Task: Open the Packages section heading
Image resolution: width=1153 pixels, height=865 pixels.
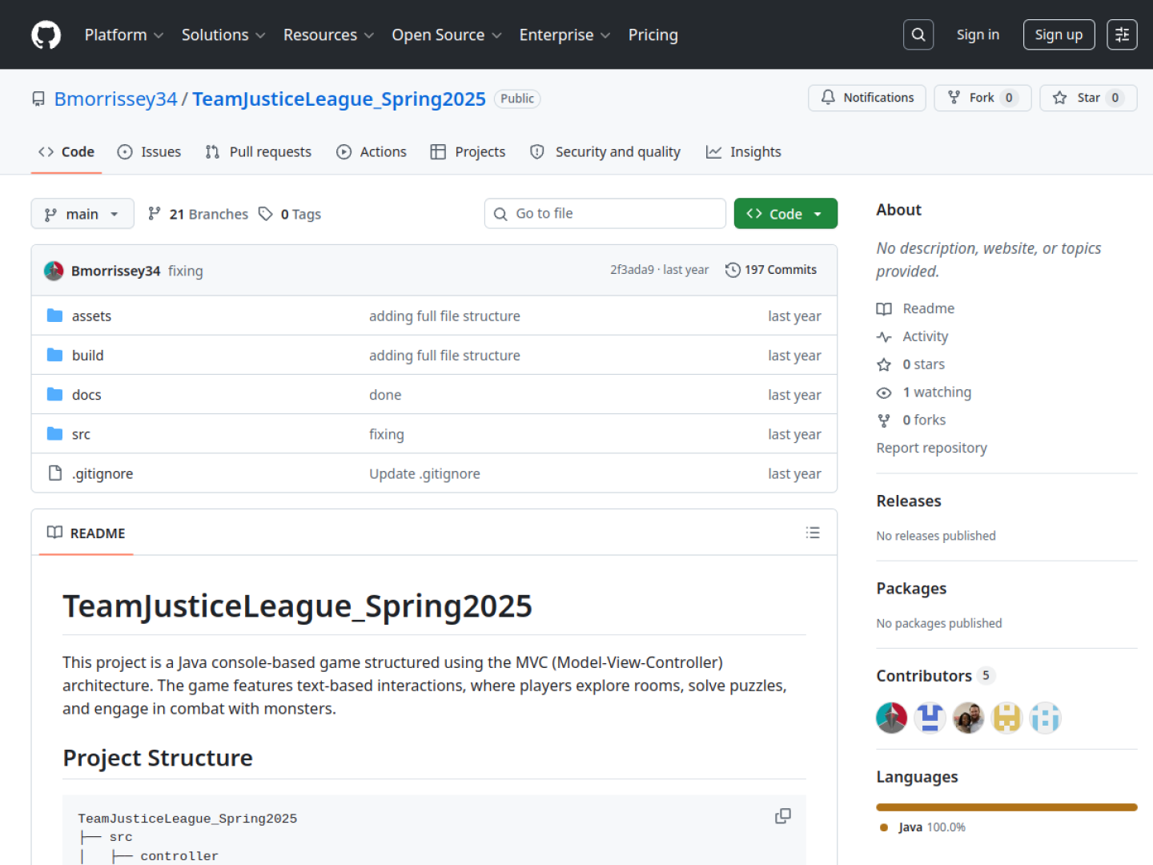Action: 911,589
